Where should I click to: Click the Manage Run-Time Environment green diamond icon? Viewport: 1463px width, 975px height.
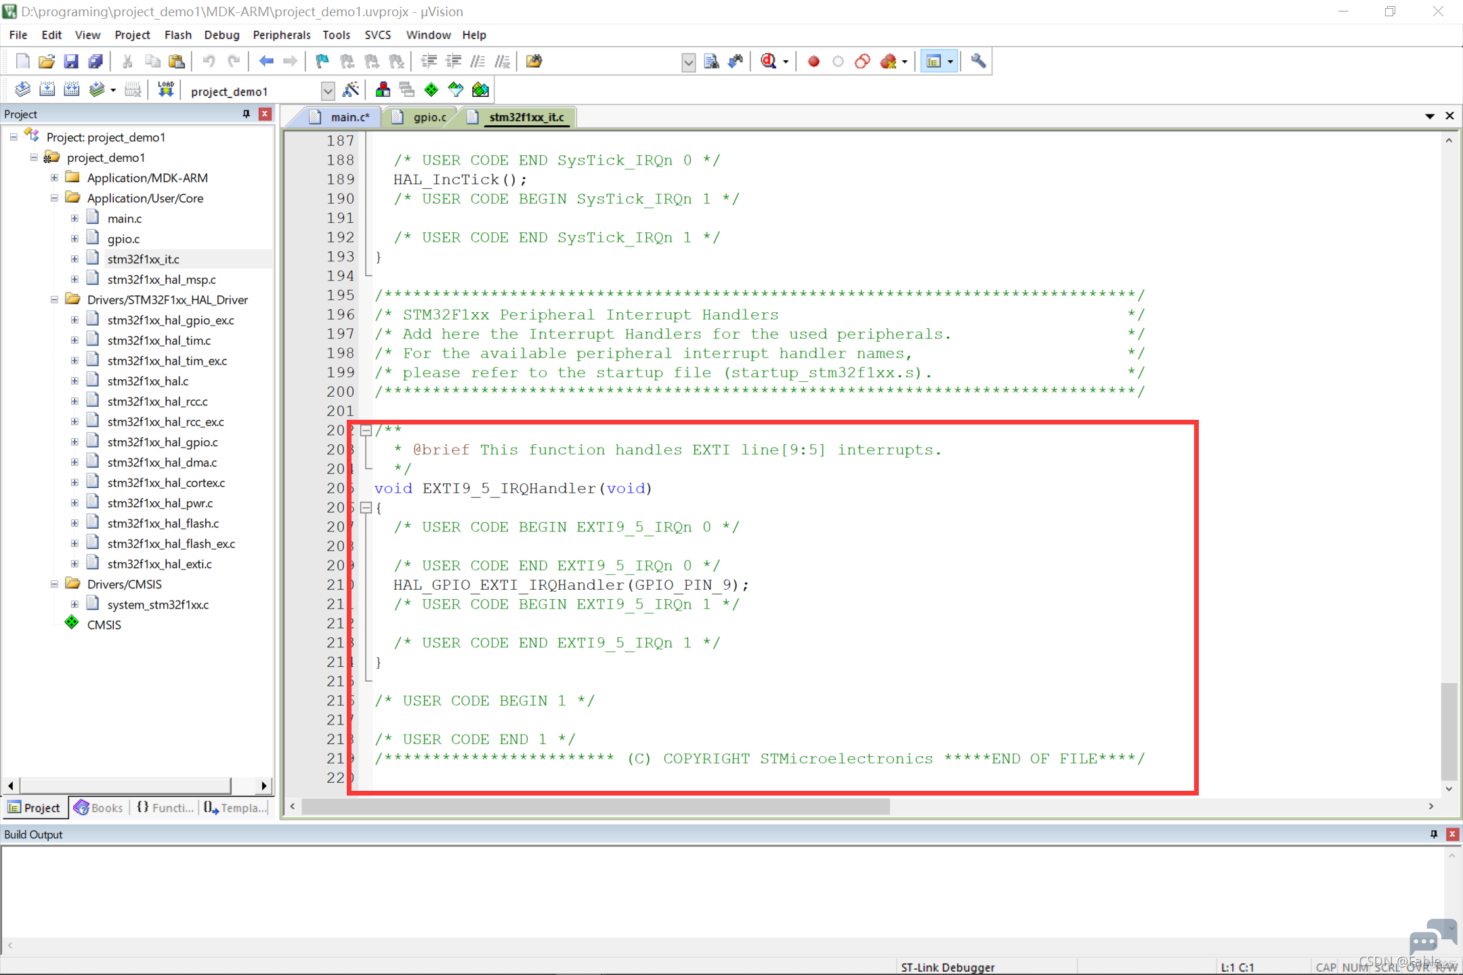[x=431, y=89]
